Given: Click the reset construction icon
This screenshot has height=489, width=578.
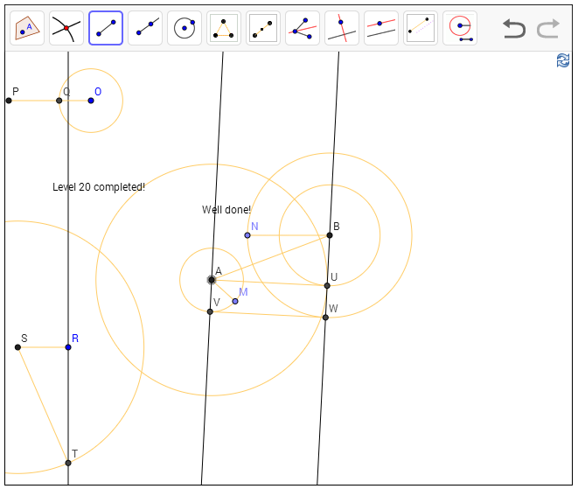Looking at the screenshot, I should tap(563, 60).
